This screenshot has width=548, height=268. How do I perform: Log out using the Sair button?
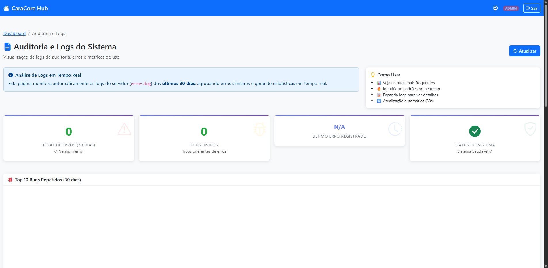[531, 8]
